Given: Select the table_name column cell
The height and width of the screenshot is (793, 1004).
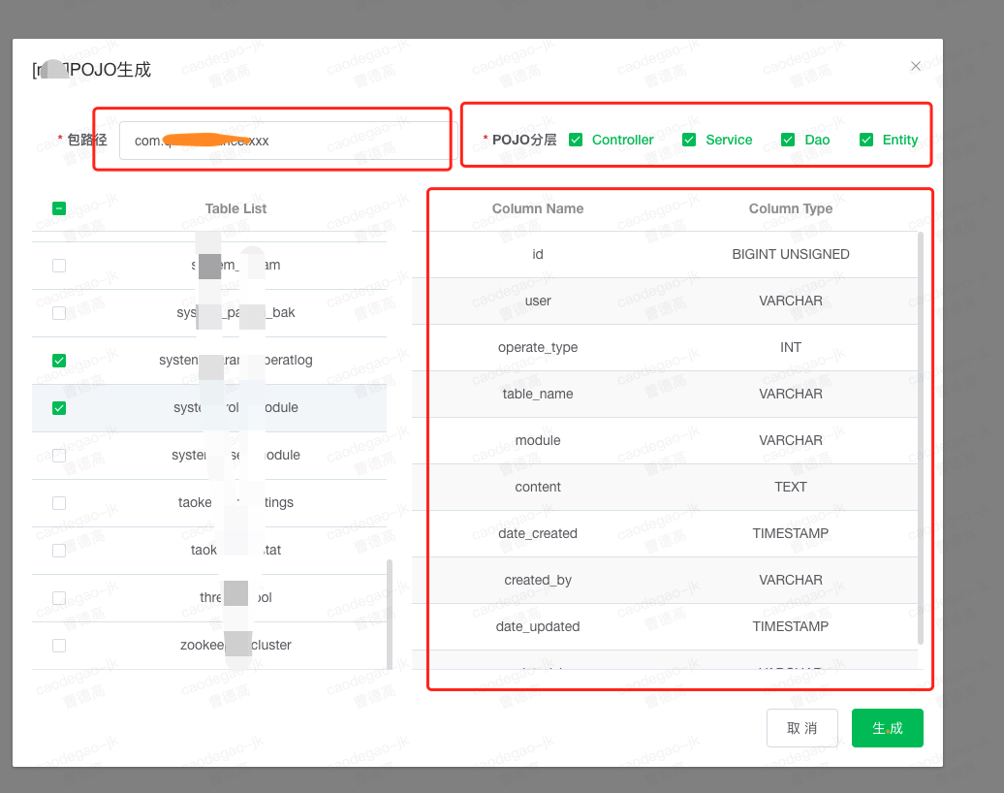Looking at the screenshot, I should point(537,394).
